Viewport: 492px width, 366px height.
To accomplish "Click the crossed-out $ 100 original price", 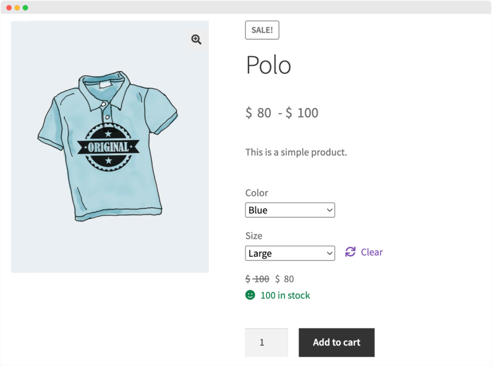I will tap(257, 279).
